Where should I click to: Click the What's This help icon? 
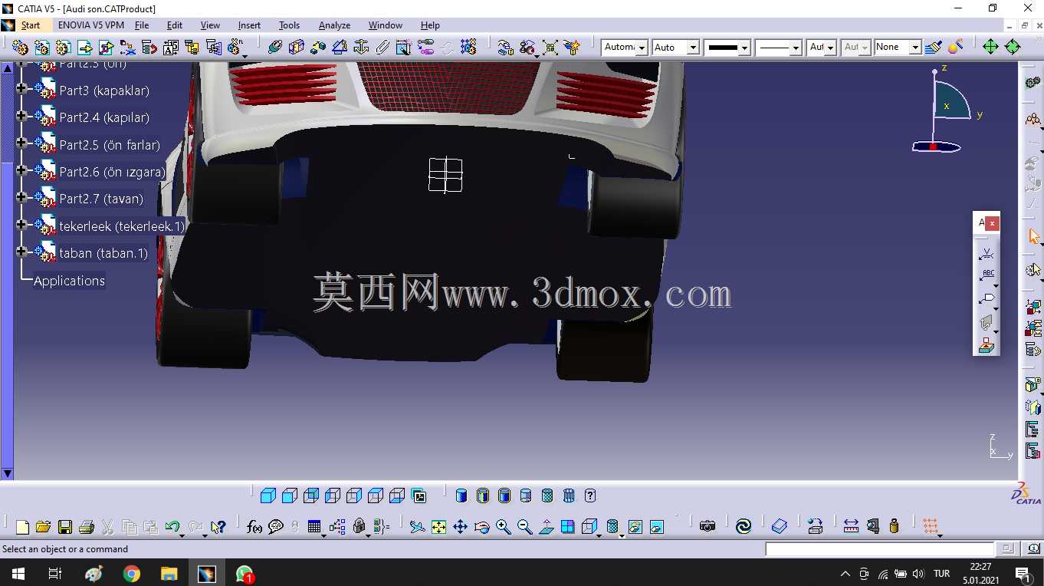click(x=218, y=527)
